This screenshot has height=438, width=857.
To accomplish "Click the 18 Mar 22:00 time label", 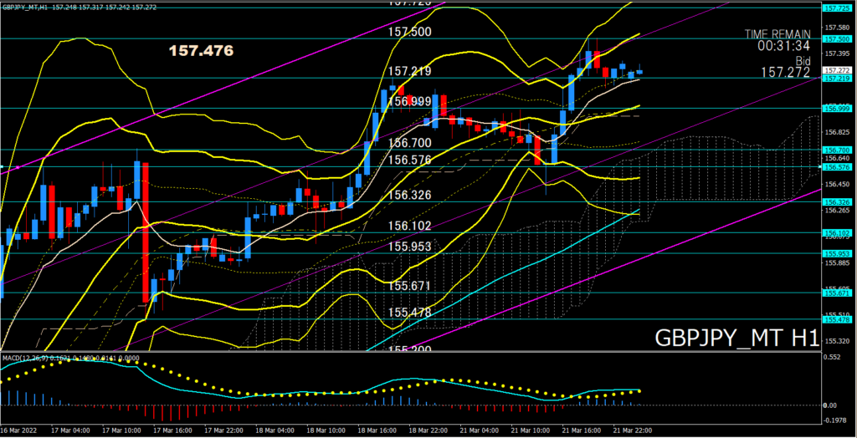I will pyautogui.click(x=426, y=430).
